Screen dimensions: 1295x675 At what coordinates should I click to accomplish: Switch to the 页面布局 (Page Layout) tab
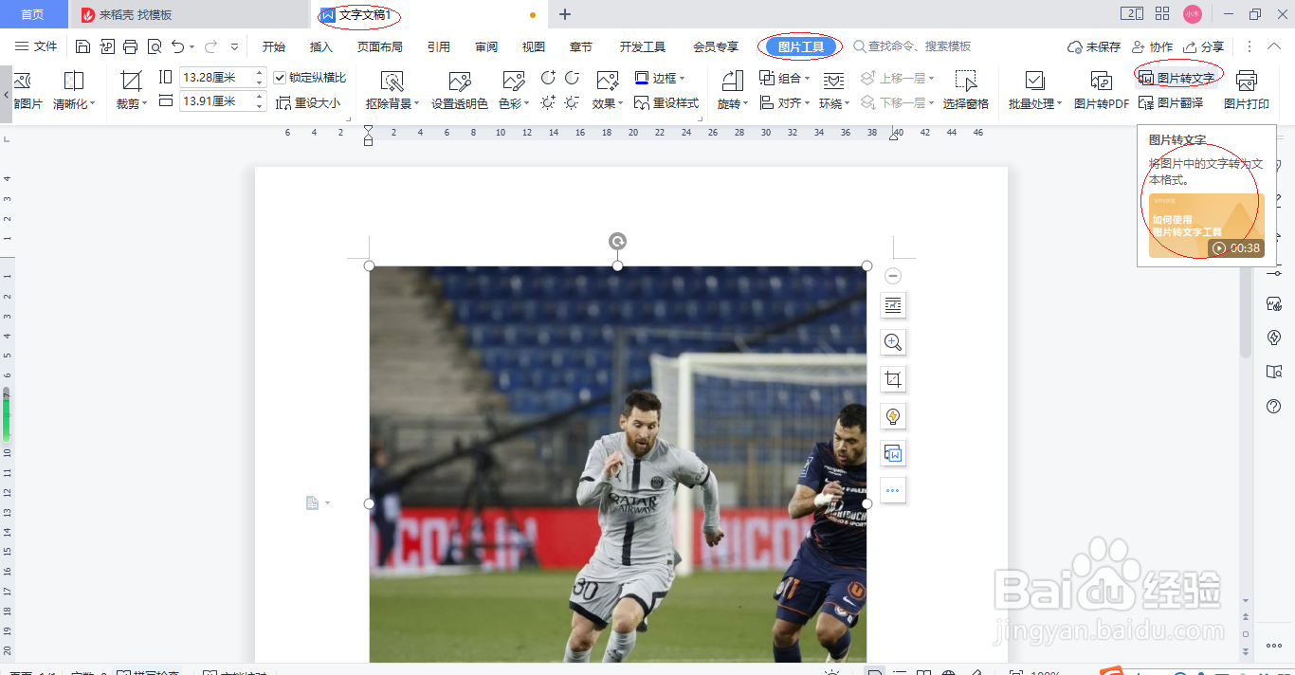coord(379,46)
